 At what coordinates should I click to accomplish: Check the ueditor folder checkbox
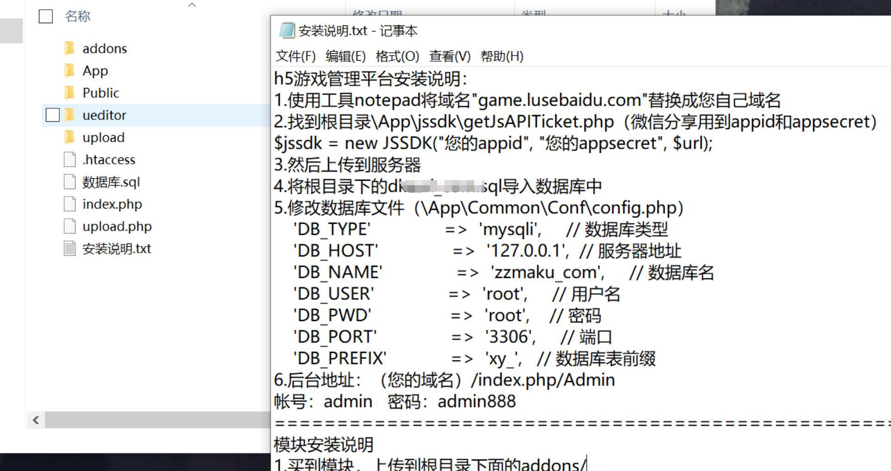coord(53,115)
